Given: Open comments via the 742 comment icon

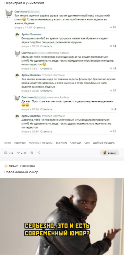Looking at the screenshot, I should 6,153.
